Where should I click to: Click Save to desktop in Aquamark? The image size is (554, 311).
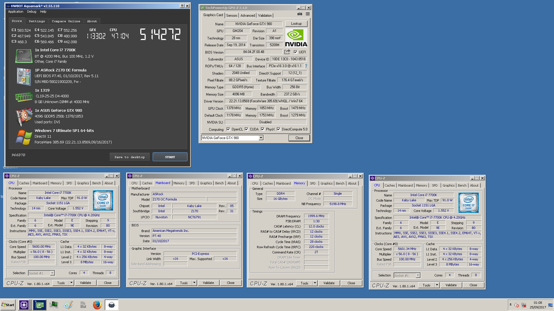tap(130, 157)
